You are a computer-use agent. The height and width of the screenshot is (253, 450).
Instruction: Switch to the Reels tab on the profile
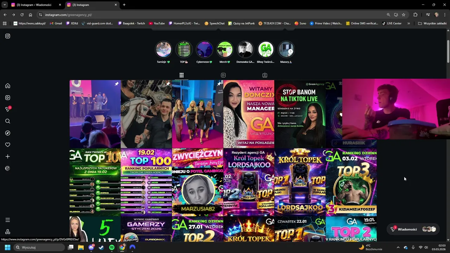(223, 75)
